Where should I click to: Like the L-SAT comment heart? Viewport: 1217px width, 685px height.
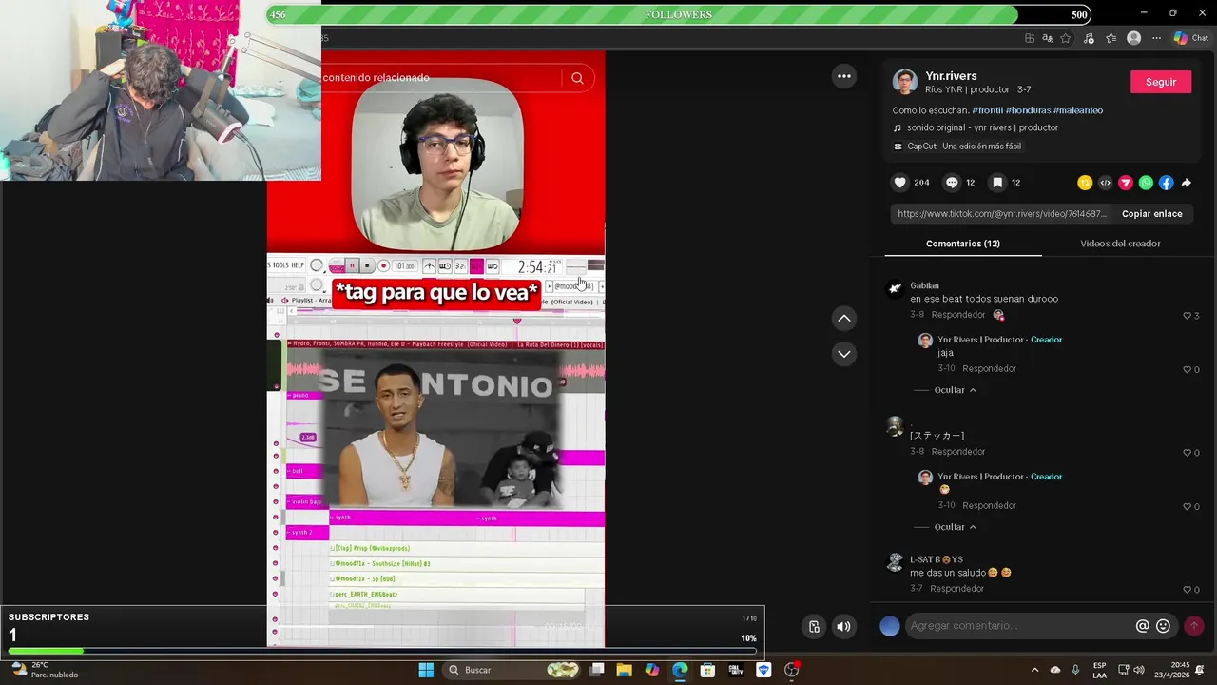(1187, 590)
